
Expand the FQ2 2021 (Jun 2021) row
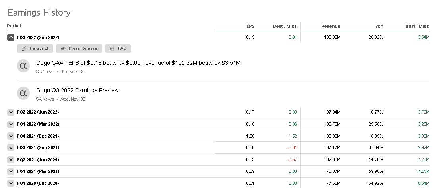coord(11,160)
